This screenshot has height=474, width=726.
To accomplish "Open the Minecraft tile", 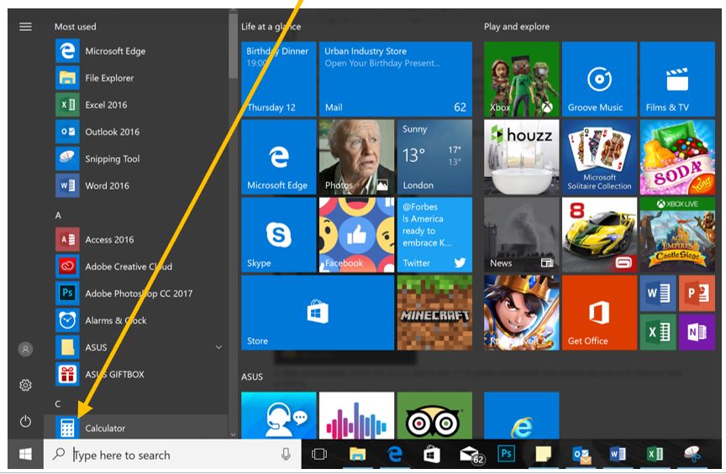I will [434, 313].
